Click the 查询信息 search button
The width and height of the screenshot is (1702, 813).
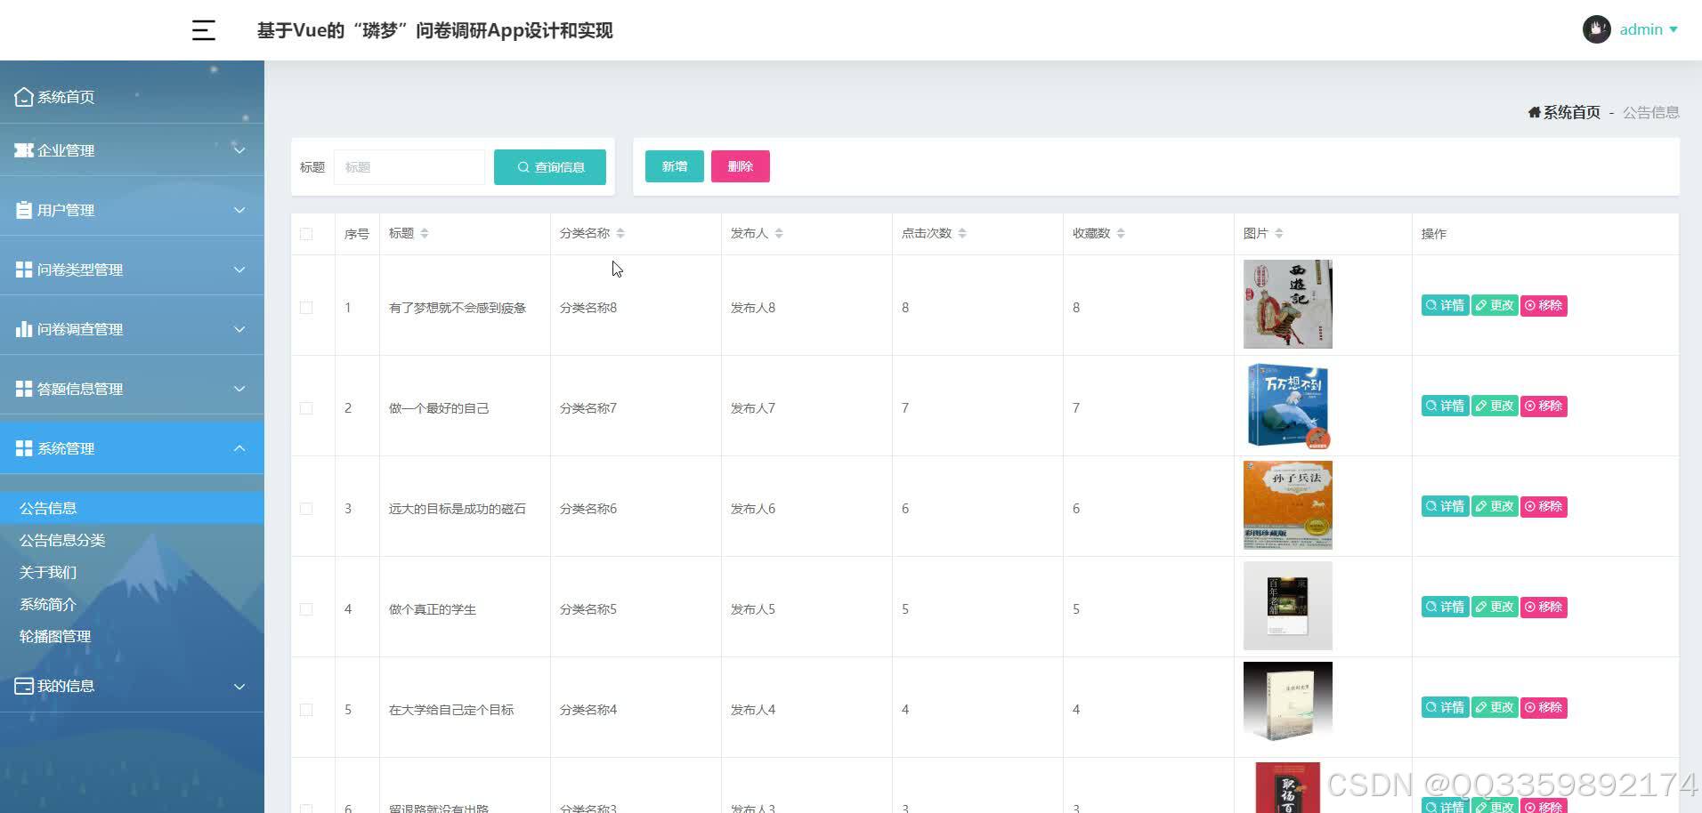(550, 167)
